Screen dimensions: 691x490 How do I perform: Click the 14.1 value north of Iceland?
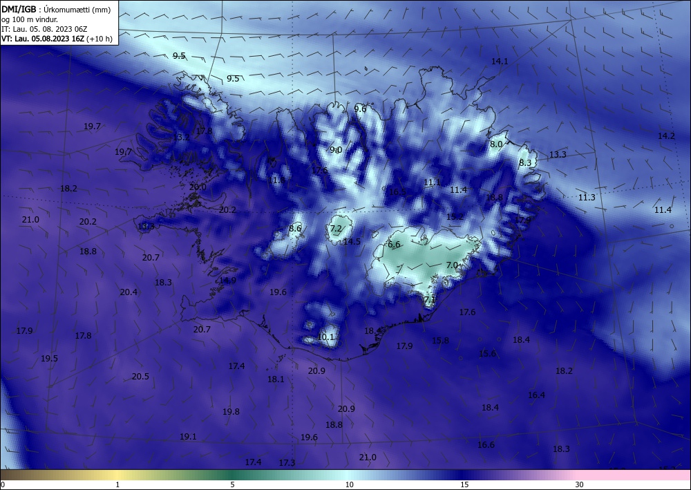pos(500,62)
